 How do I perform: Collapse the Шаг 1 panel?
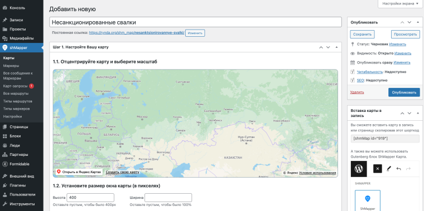coord(336,47)
